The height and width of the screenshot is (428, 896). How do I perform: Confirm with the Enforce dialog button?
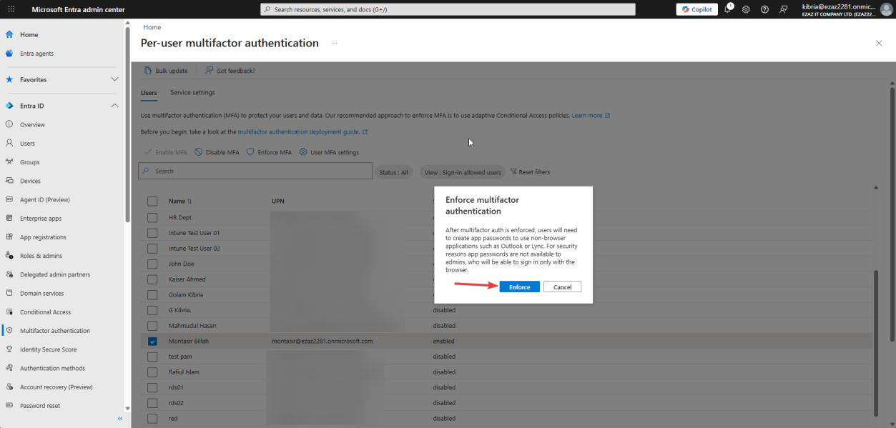click(520, 287)
